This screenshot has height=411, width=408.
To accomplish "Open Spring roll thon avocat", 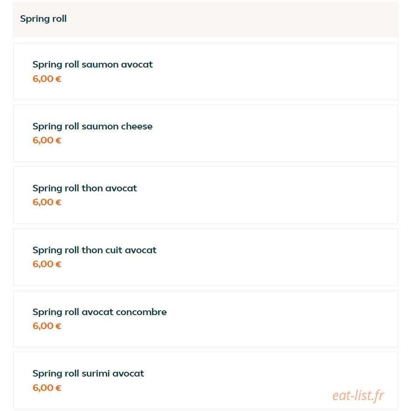I will pos(85,188).
